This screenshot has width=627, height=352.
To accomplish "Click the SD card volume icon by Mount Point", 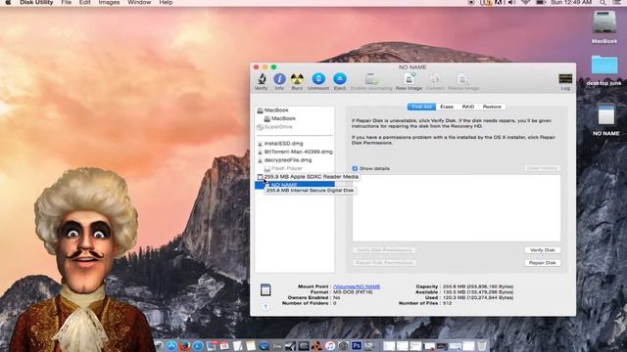I will coord(265,289).
